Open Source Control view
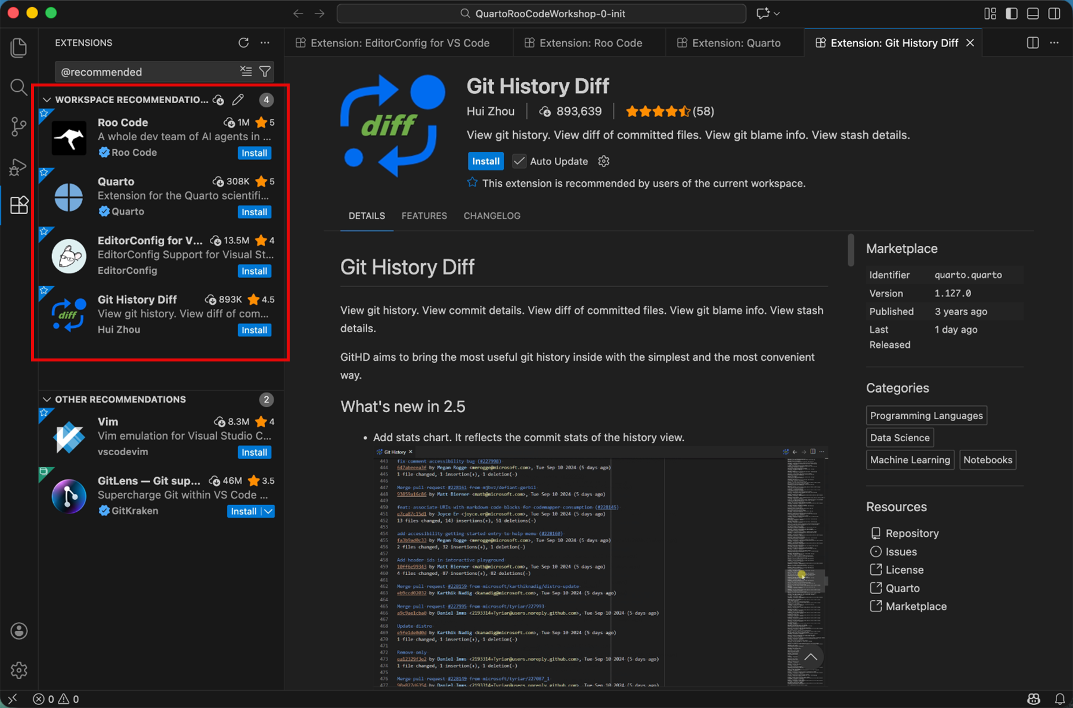The width and height of the screenshot is (1073, 708). tap(19, 126)
